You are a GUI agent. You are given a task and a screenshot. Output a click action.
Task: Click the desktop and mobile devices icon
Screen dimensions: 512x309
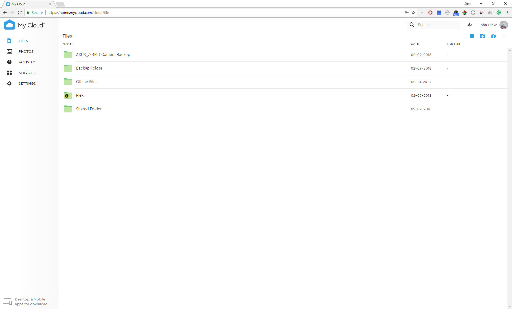(7, 302)
